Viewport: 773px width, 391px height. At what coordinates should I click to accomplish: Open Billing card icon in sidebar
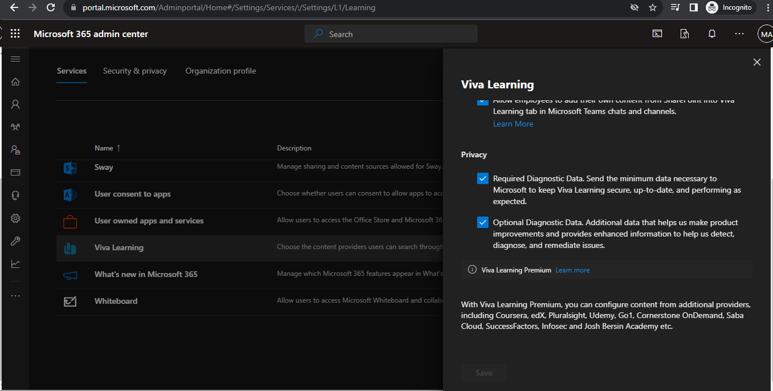tap(15, 173)
